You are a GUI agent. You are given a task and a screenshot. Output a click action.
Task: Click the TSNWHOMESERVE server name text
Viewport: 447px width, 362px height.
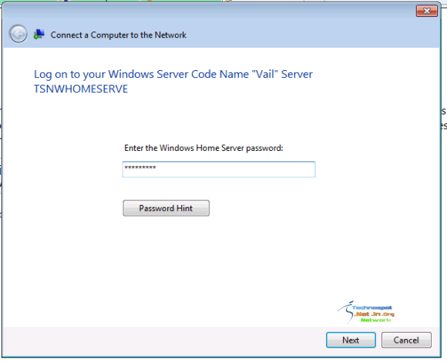point(81,89)
